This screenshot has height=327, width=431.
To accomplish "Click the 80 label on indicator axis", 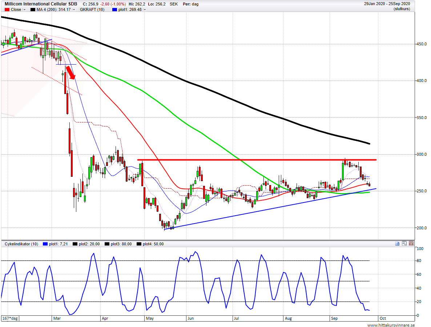I will [x=419, y=261].
